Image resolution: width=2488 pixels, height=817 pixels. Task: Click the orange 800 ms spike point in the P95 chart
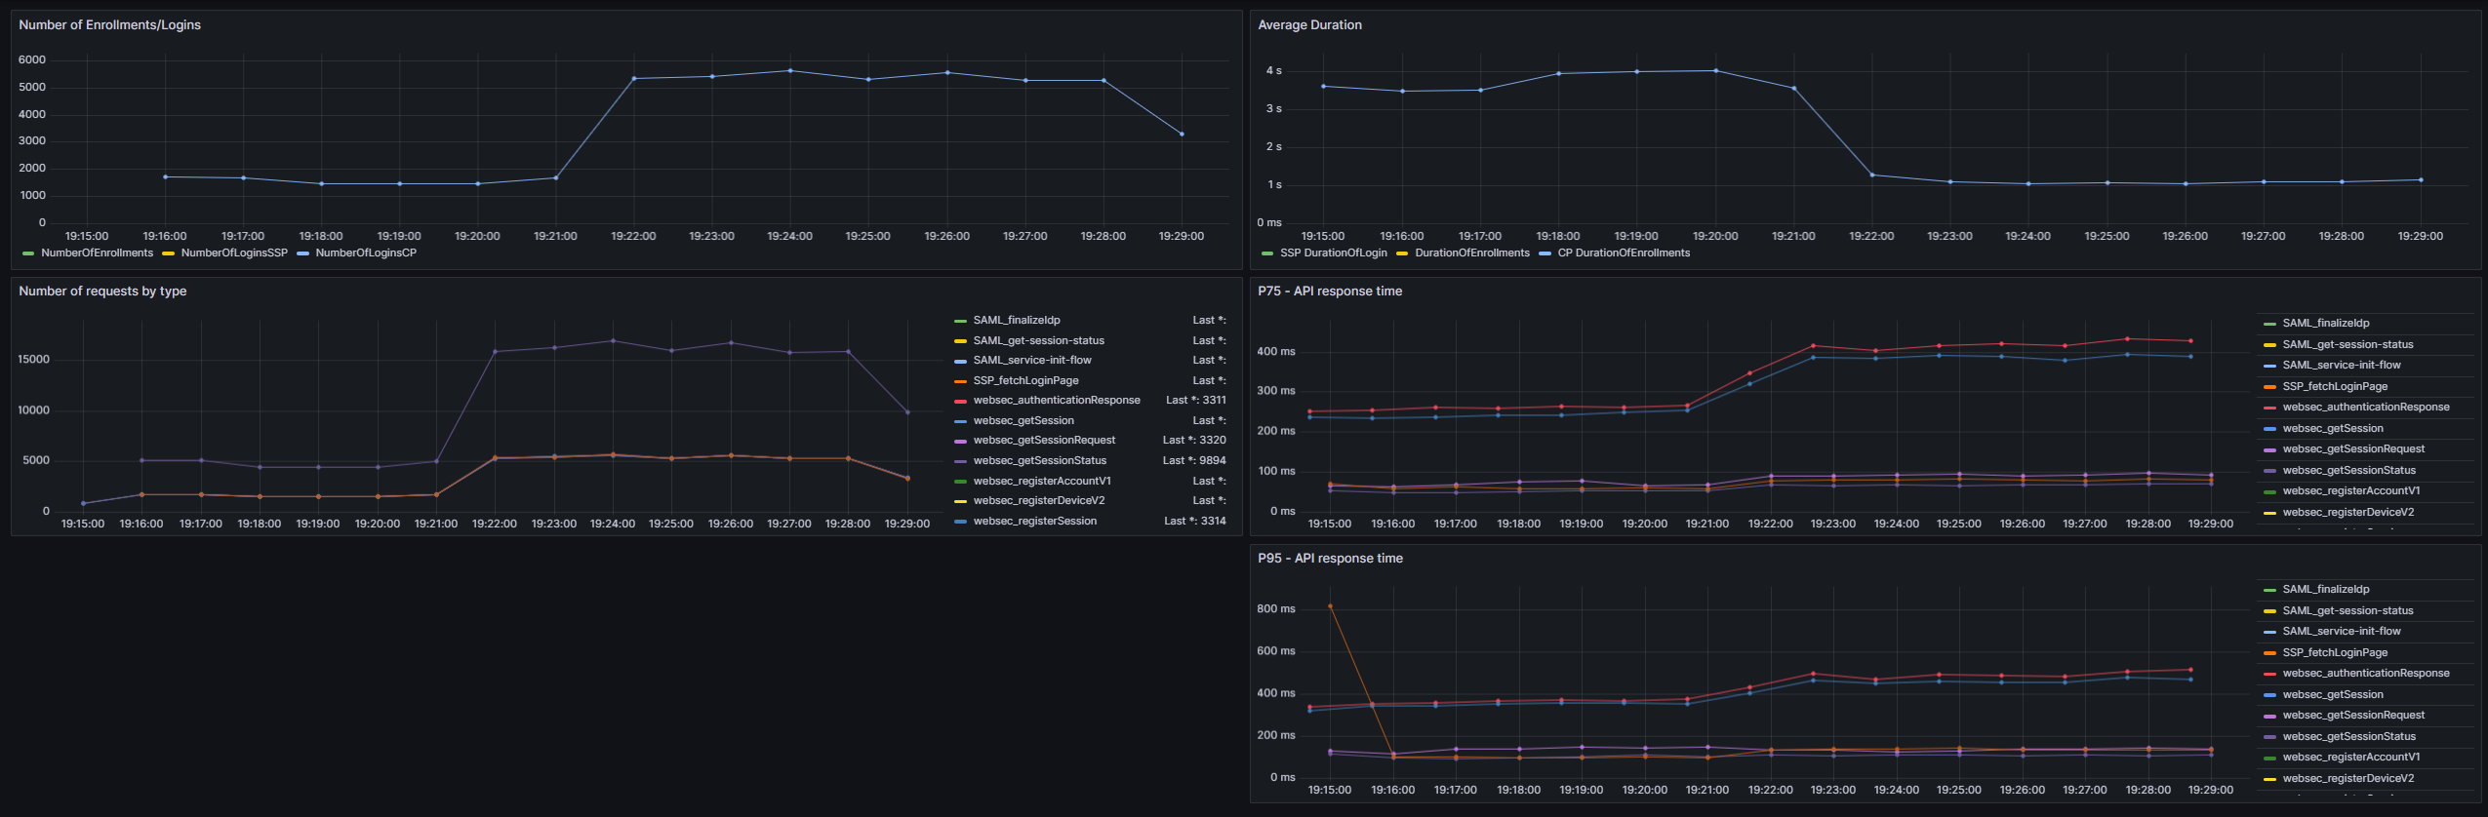1330,606
